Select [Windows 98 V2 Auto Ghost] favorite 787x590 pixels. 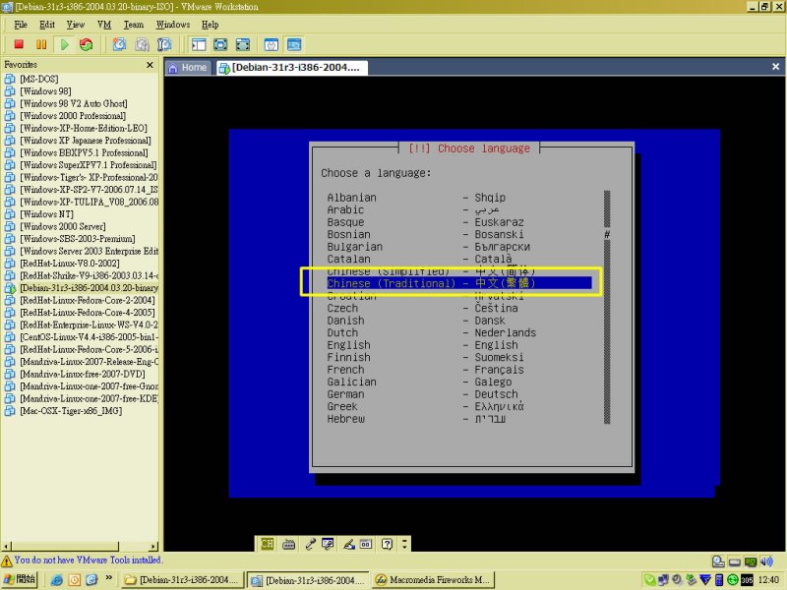(x=73, y=103)
